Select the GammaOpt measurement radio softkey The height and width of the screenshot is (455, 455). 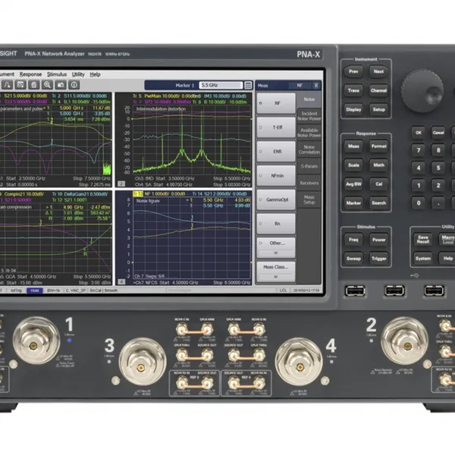click(276, 199)
